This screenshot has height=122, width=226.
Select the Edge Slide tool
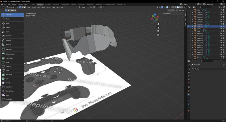pyautogui.click(x=12, y=87)
